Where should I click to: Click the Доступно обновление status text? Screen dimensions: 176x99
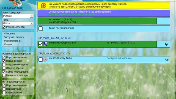tap(119, 58)
